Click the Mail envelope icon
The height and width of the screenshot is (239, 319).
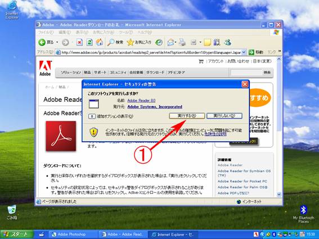click(x=170, y=42)
